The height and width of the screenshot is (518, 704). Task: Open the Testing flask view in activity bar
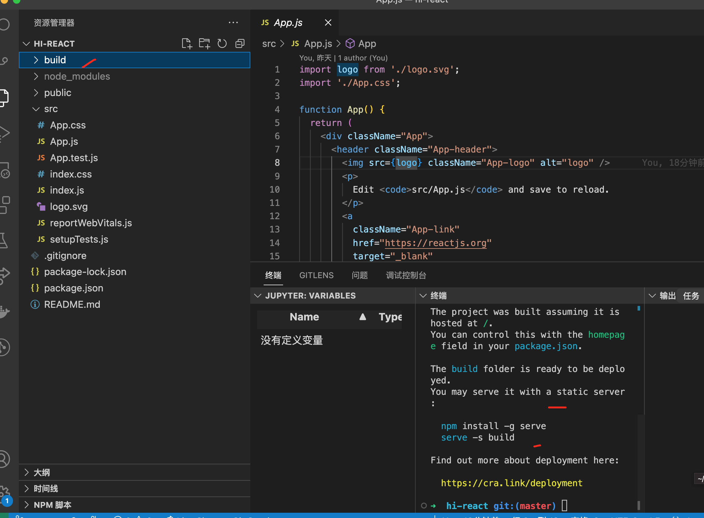pos(4,240)
